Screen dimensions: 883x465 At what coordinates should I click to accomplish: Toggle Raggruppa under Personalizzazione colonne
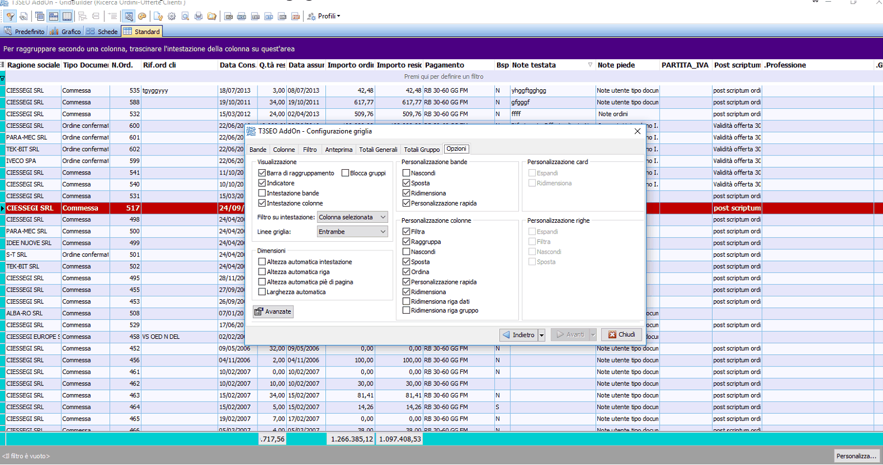(x=406, y=242)
